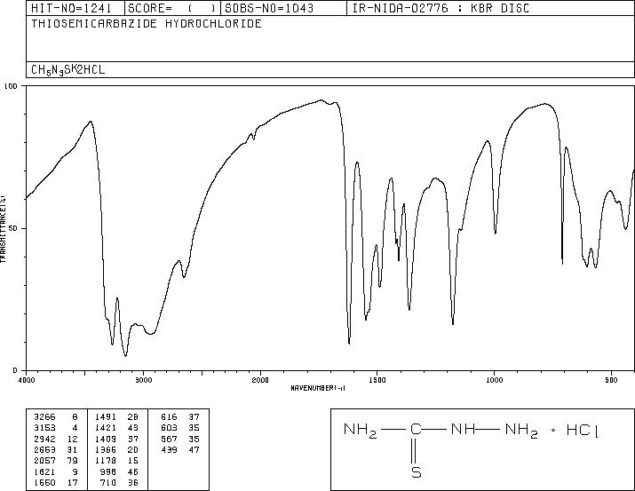Image resolution: width=635 pixels, height=491 pixels.
Task: Click the 2000 wavenumber axis label
Action: (260, 380)
